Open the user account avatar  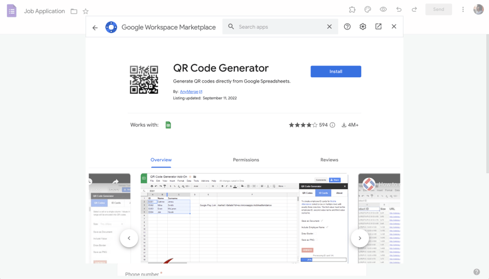tap(478, 9)
